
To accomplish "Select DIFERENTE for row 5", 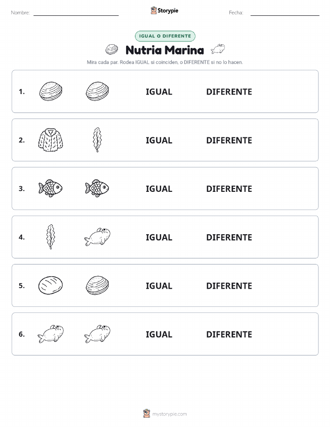I will coord(229,285).
